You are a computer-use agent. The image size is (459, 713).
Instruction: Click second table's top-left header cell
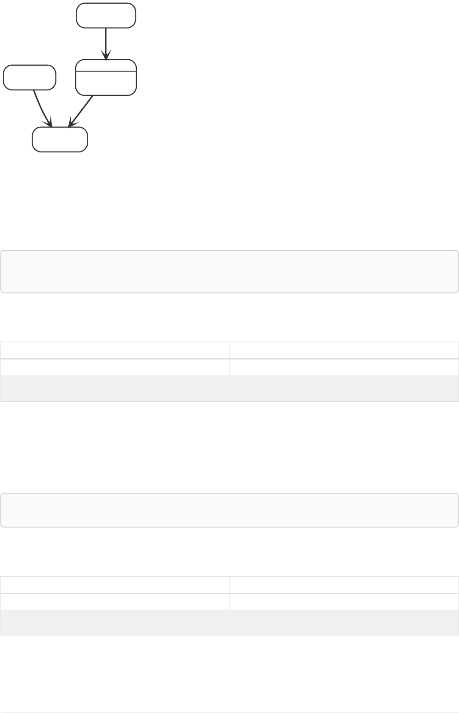[x=115, y=584]
